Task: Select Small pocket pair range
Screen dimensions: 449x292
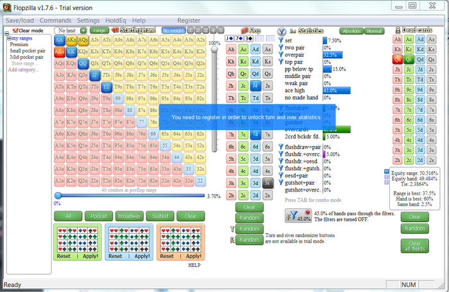Action: 28,51
